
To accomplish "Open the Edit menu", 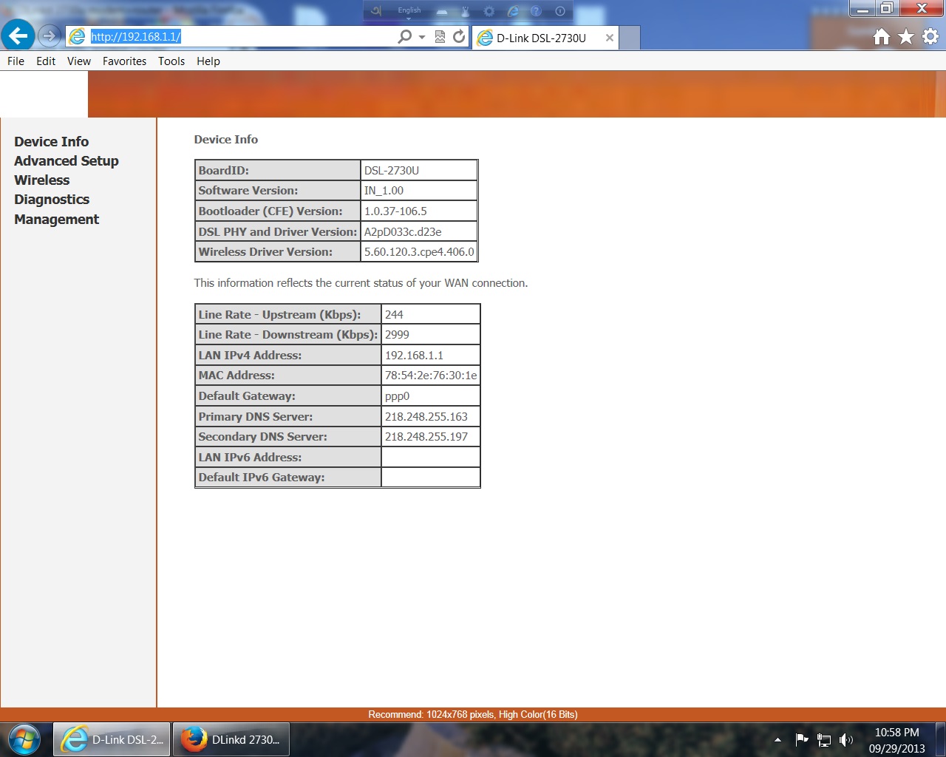I will (x=46, y=61).
